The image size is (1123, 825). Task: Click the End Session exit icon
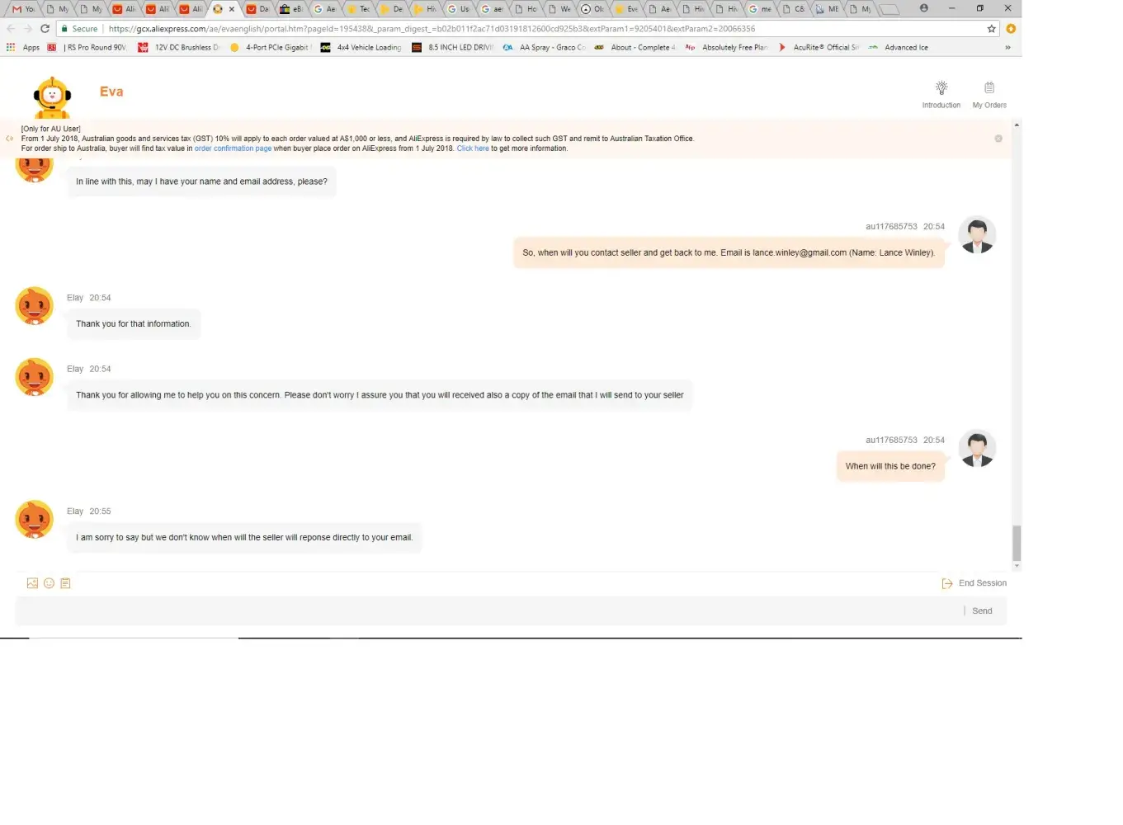pyautogui.click(x=947, y=583)
